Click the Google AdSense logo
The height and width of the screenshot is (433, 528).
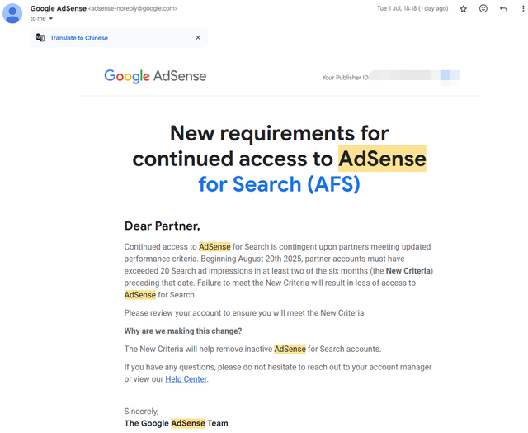155,76
